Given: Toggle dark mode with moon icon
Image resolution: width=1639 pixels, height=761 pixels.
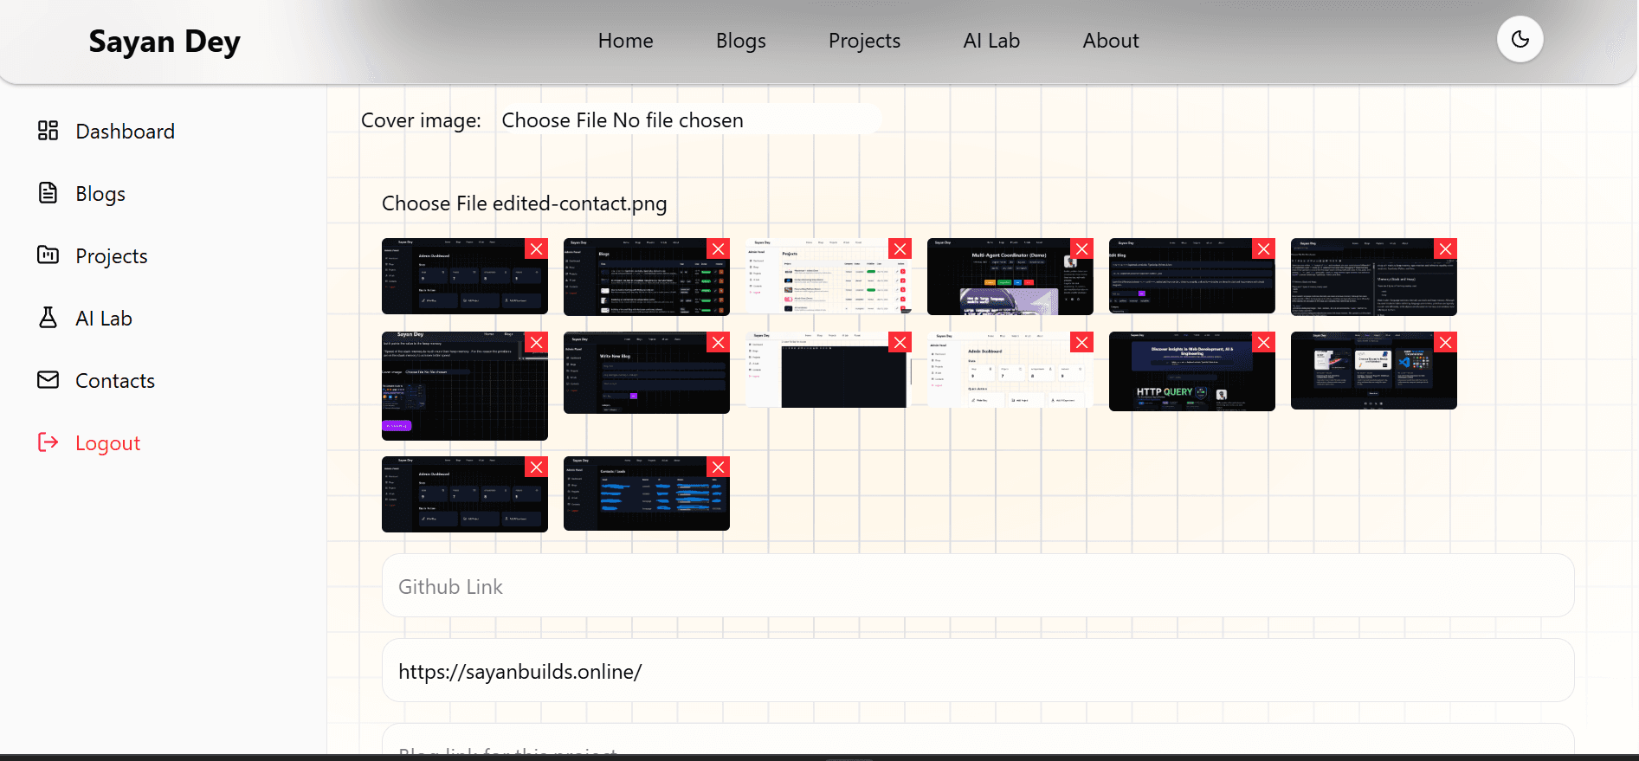Looking at the screenshot, I should coord(1520,39).
